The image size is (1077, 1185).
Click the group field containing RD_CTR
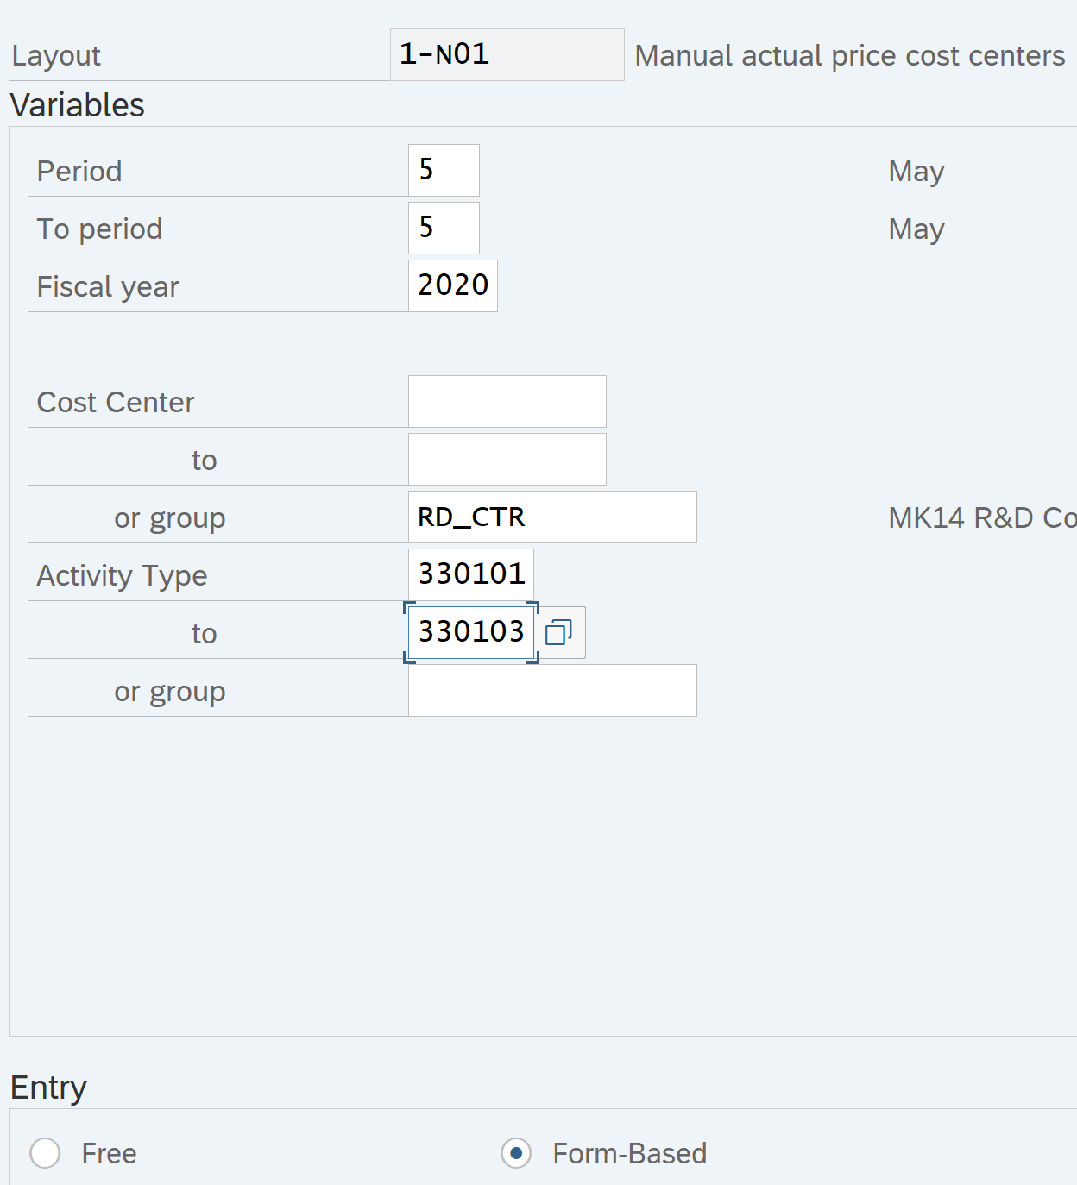551,517
